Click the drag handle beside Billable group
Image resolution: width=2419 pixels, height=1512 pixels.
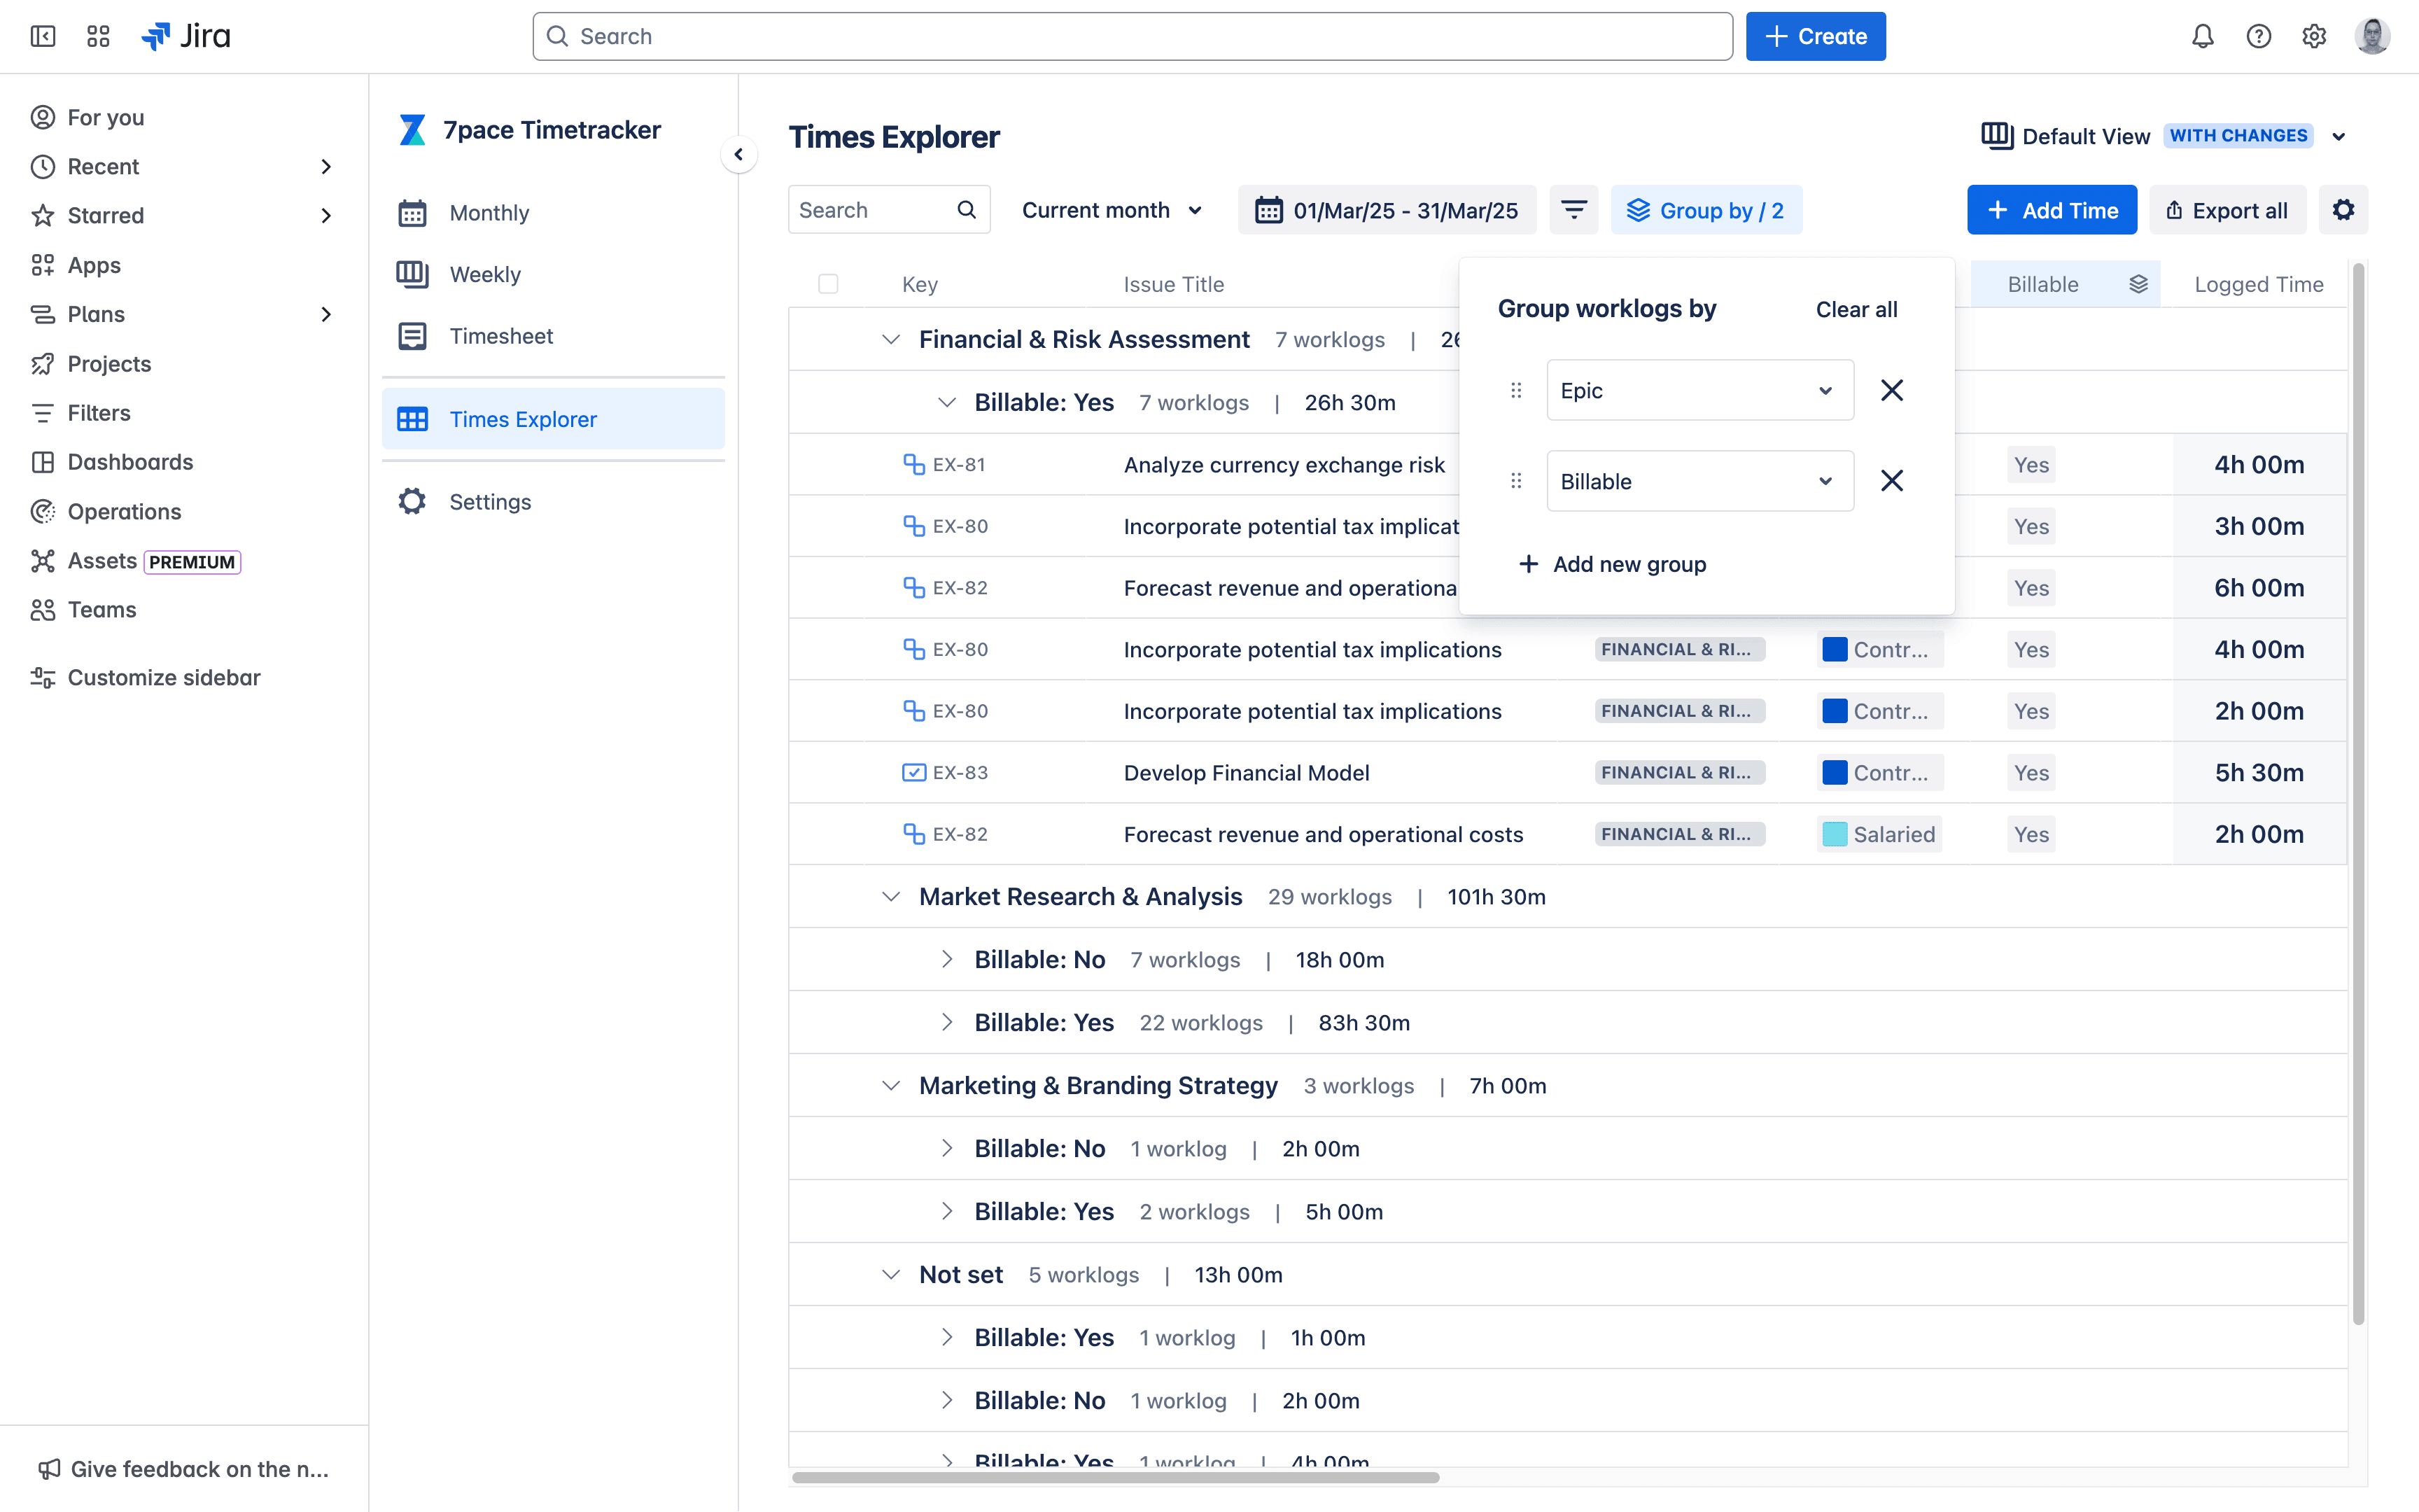pyautogui.click(x=1516, y=481)
